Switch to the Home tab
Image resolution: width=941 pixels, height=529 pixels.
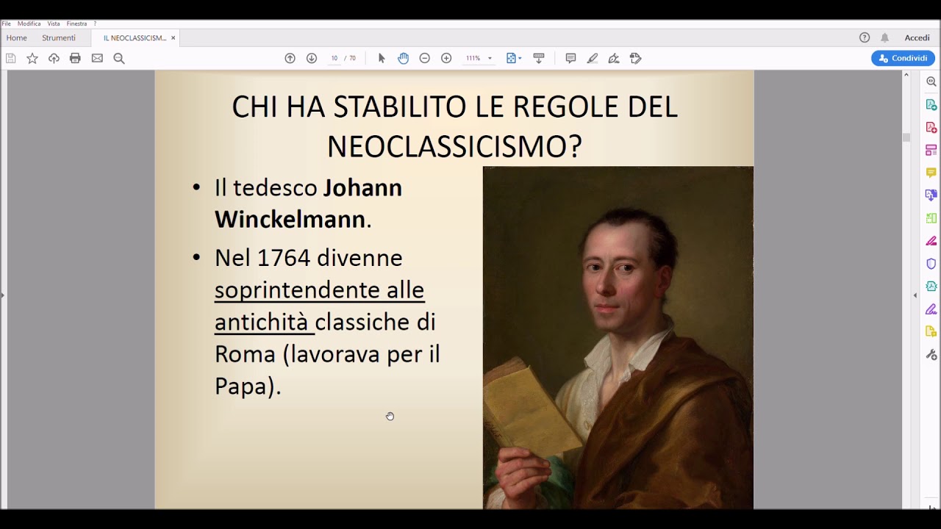click(16, 37)
